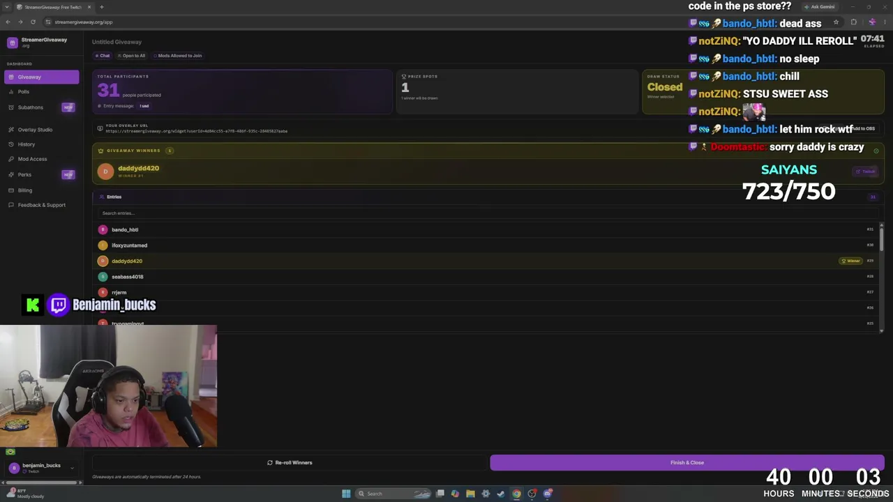Click the benjamin_bucks account avatar

tap(13, 468)
